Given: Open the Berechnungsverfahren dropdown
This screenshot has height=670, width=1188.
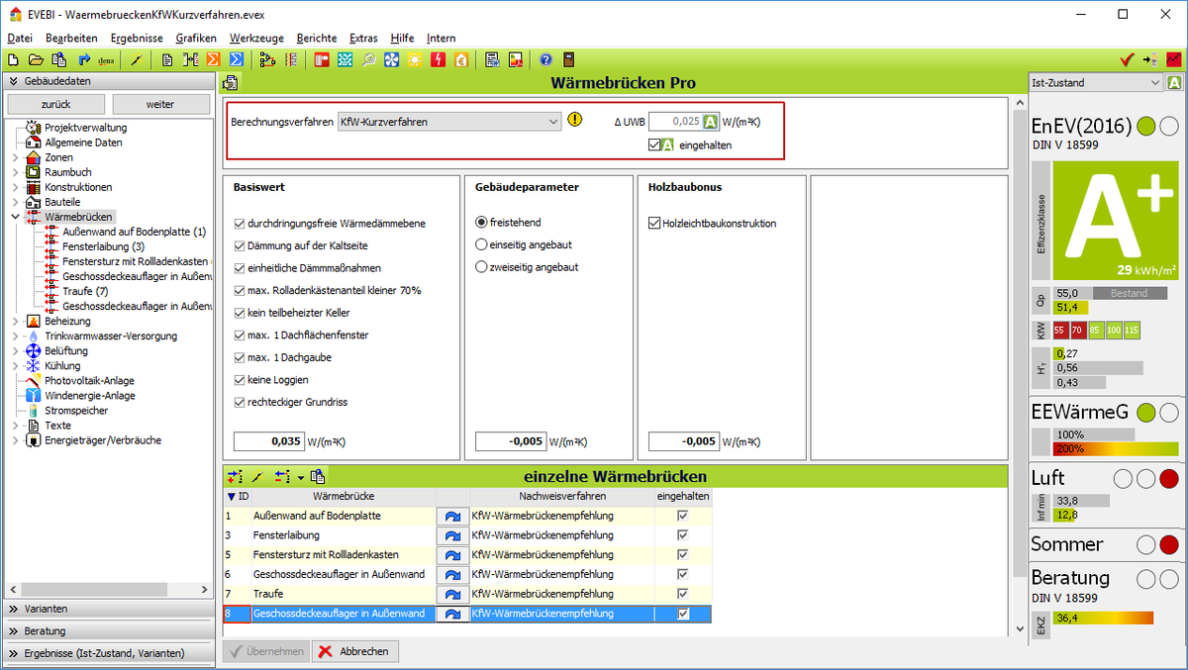Looking at the screenshot, I should (552, 122).
